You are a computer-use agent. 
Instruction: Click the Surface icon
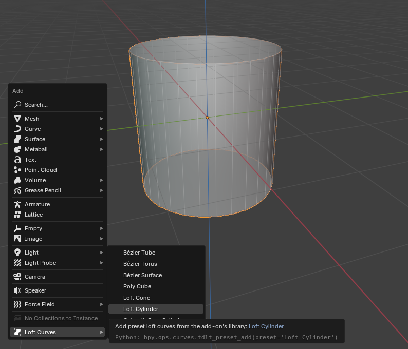coord(17,139)
